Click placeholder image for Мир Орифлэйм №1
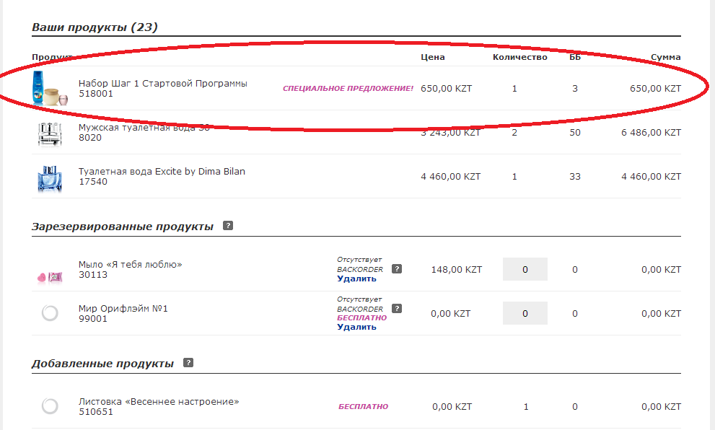715x430 pixels. coord(50,313)
